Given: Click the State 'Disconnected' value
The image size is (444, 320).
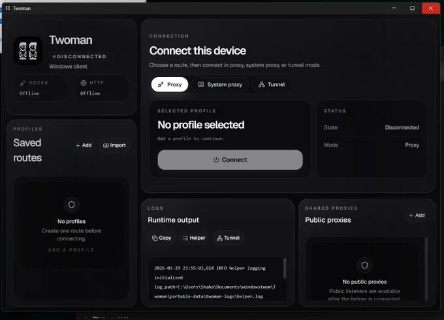Looking at the screenshot, I should tap(402, 127).
